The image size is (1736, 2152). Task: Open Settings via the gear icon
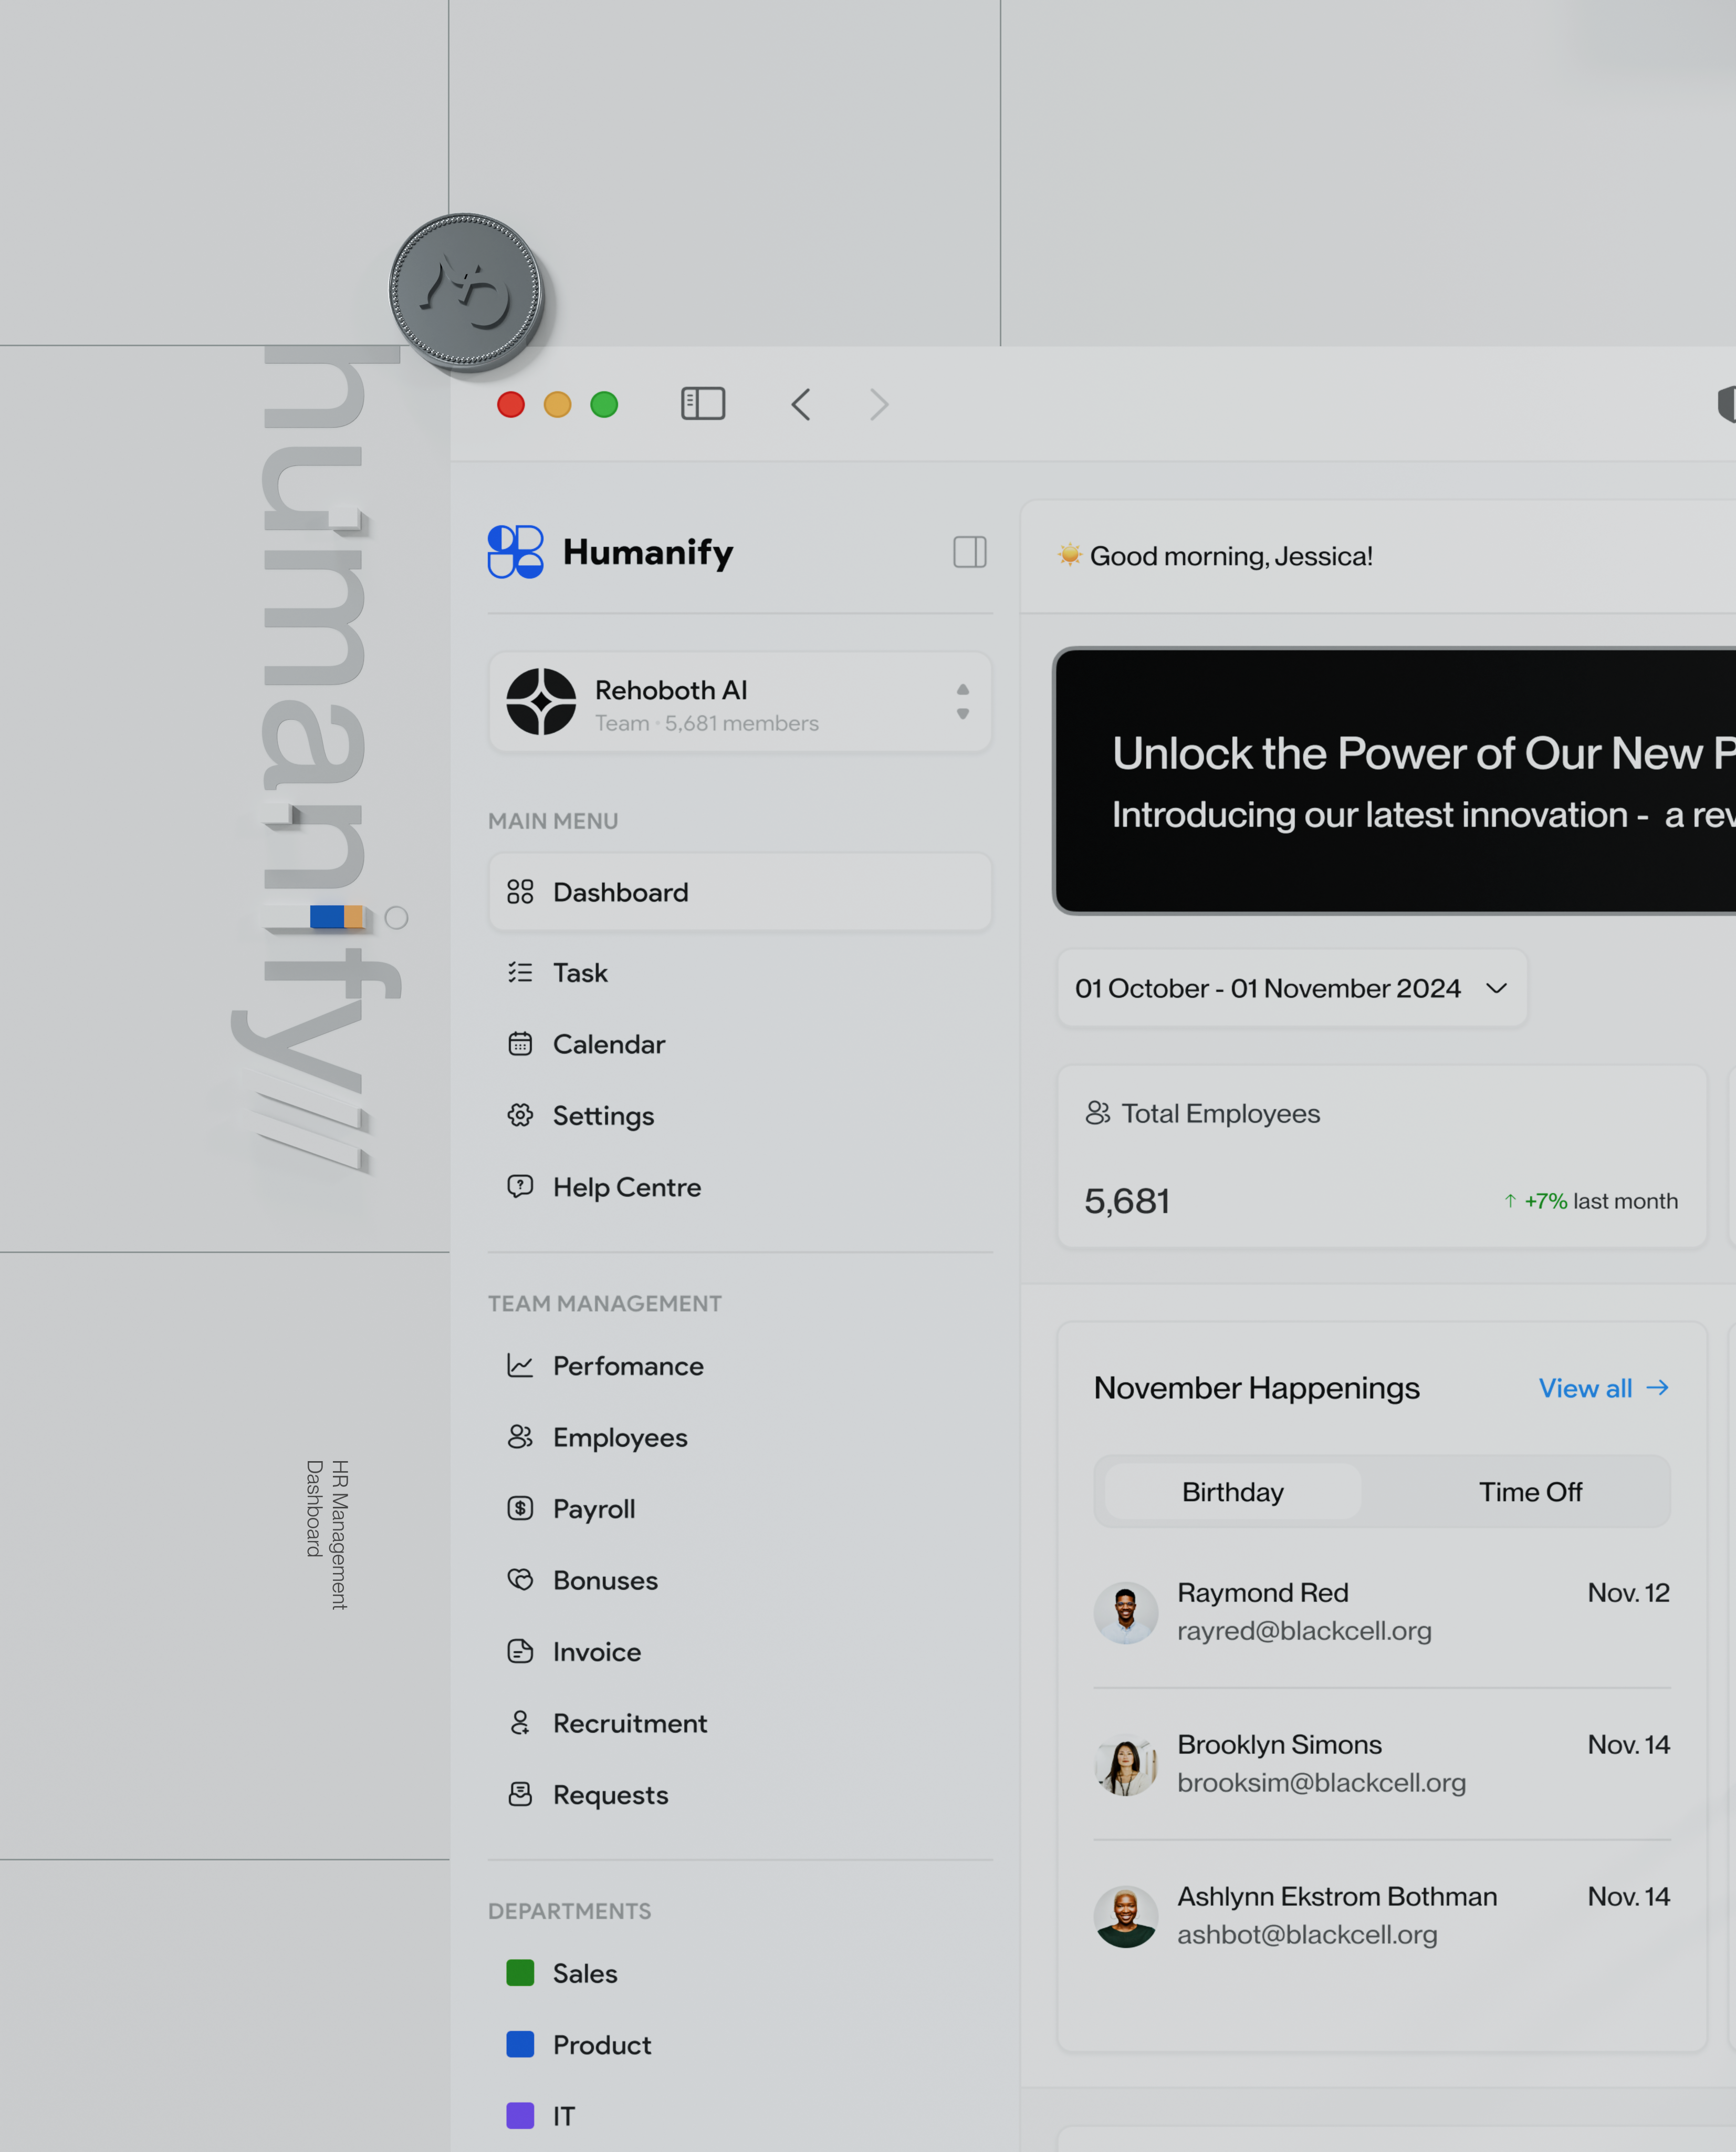[x=520, y=1114]
